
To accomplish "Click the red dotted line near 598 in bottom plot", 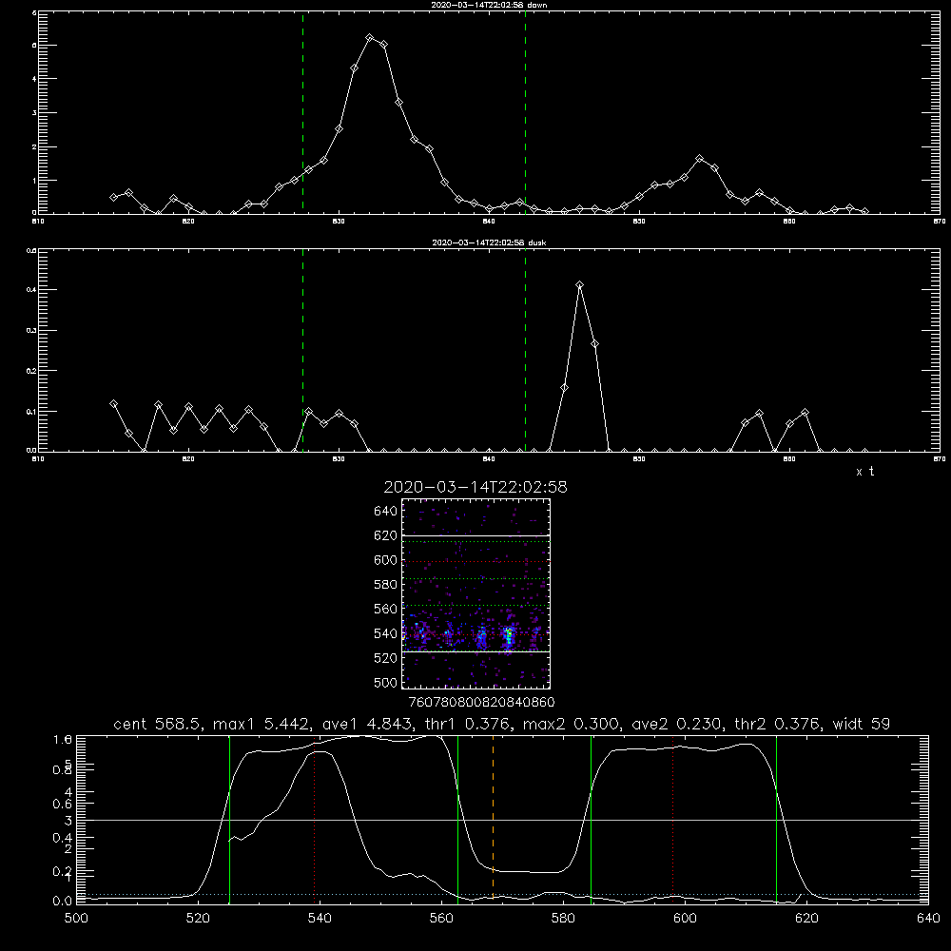I will 672,819.
